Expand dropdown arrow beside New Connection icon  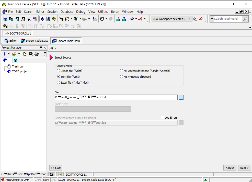pos(136,19)
